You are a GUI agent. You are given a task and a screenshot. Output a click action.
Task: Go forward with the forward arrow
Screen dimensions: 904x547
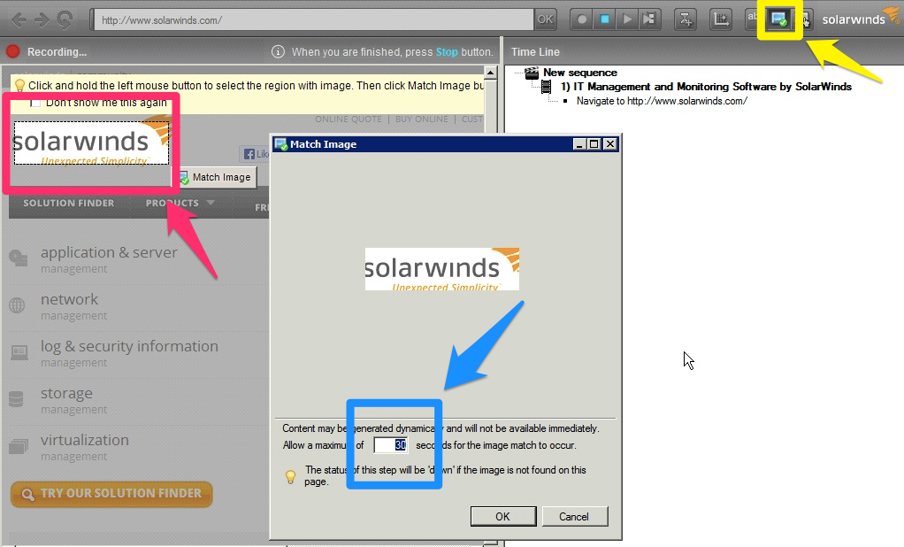pyautogui.click(x=42, y=20)
